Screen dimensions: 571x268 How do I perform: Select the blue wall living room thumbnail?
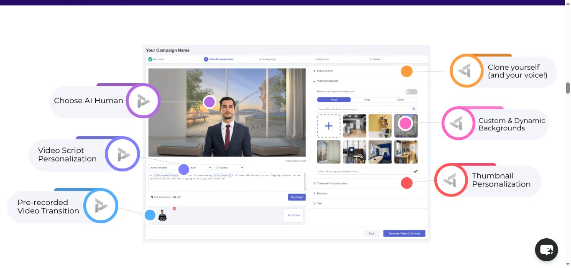[x=380, y=152]
